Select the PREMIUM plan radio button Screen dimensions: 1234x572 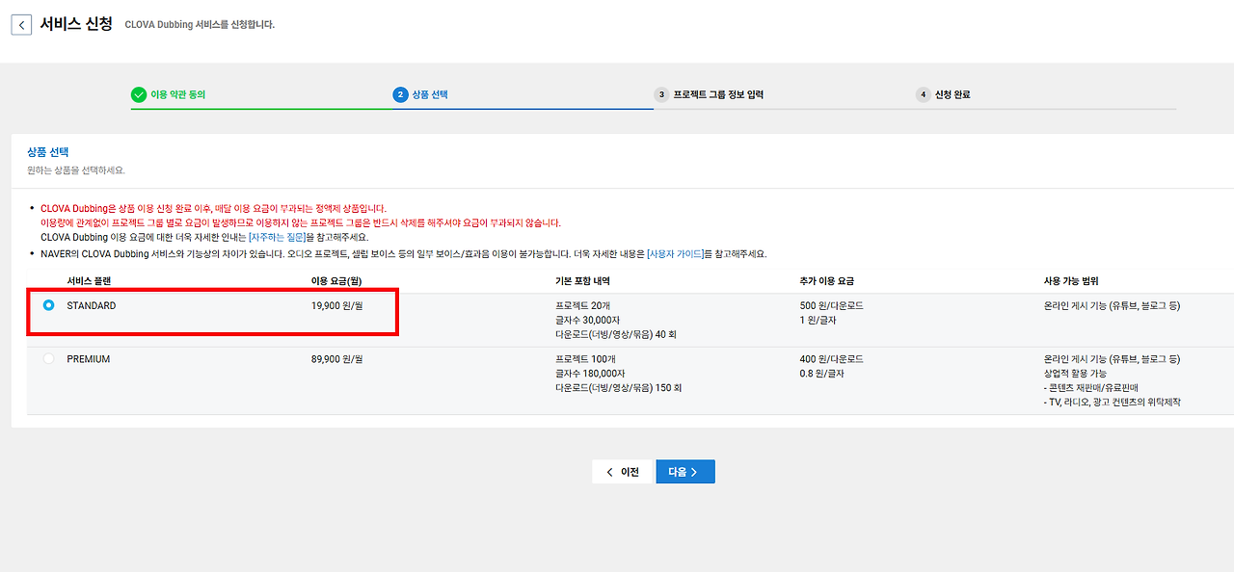(x=49, y=358)
